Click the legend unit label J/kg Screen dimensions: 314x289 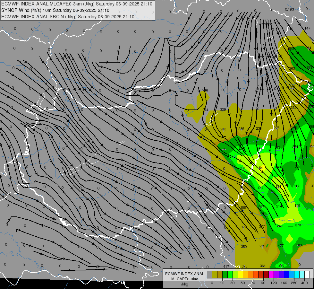coord(185,285)
